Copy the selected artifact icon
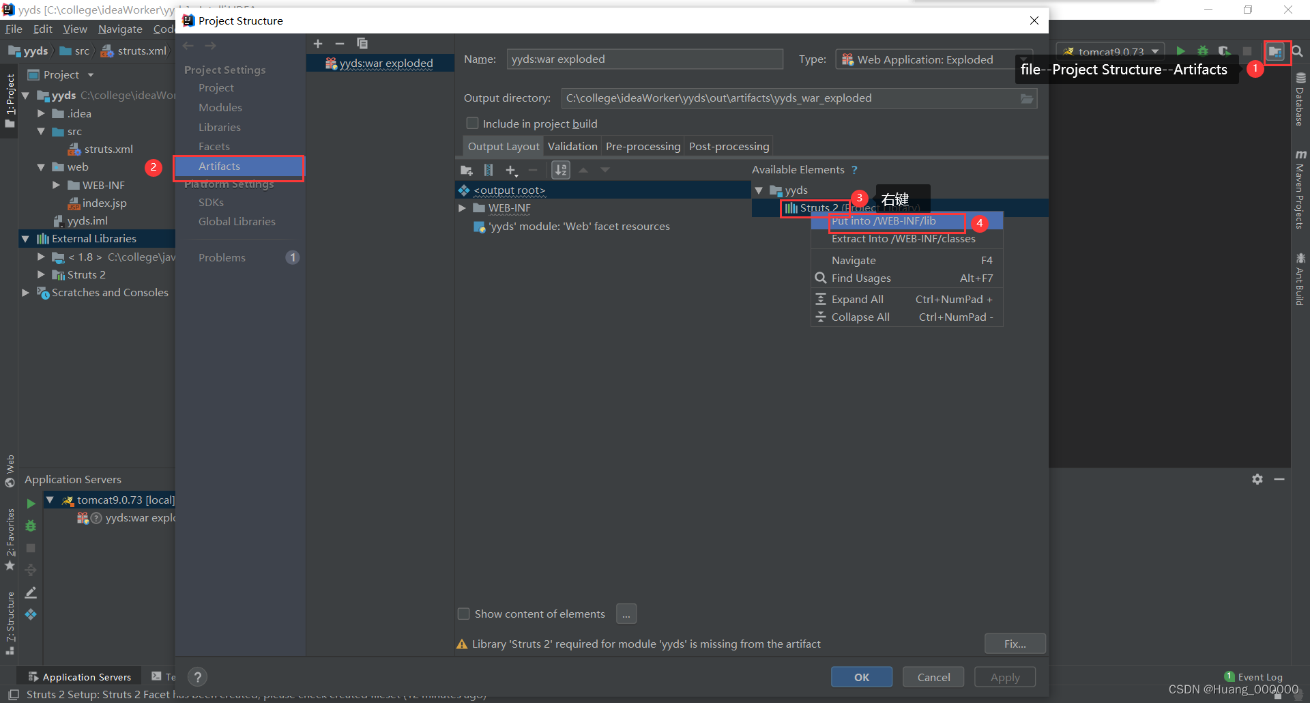This screenshot has height=703, width=1310. tap(362, 44)
